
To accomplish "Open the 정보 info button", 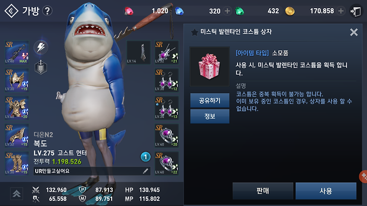I will click(x=209, y=116).
